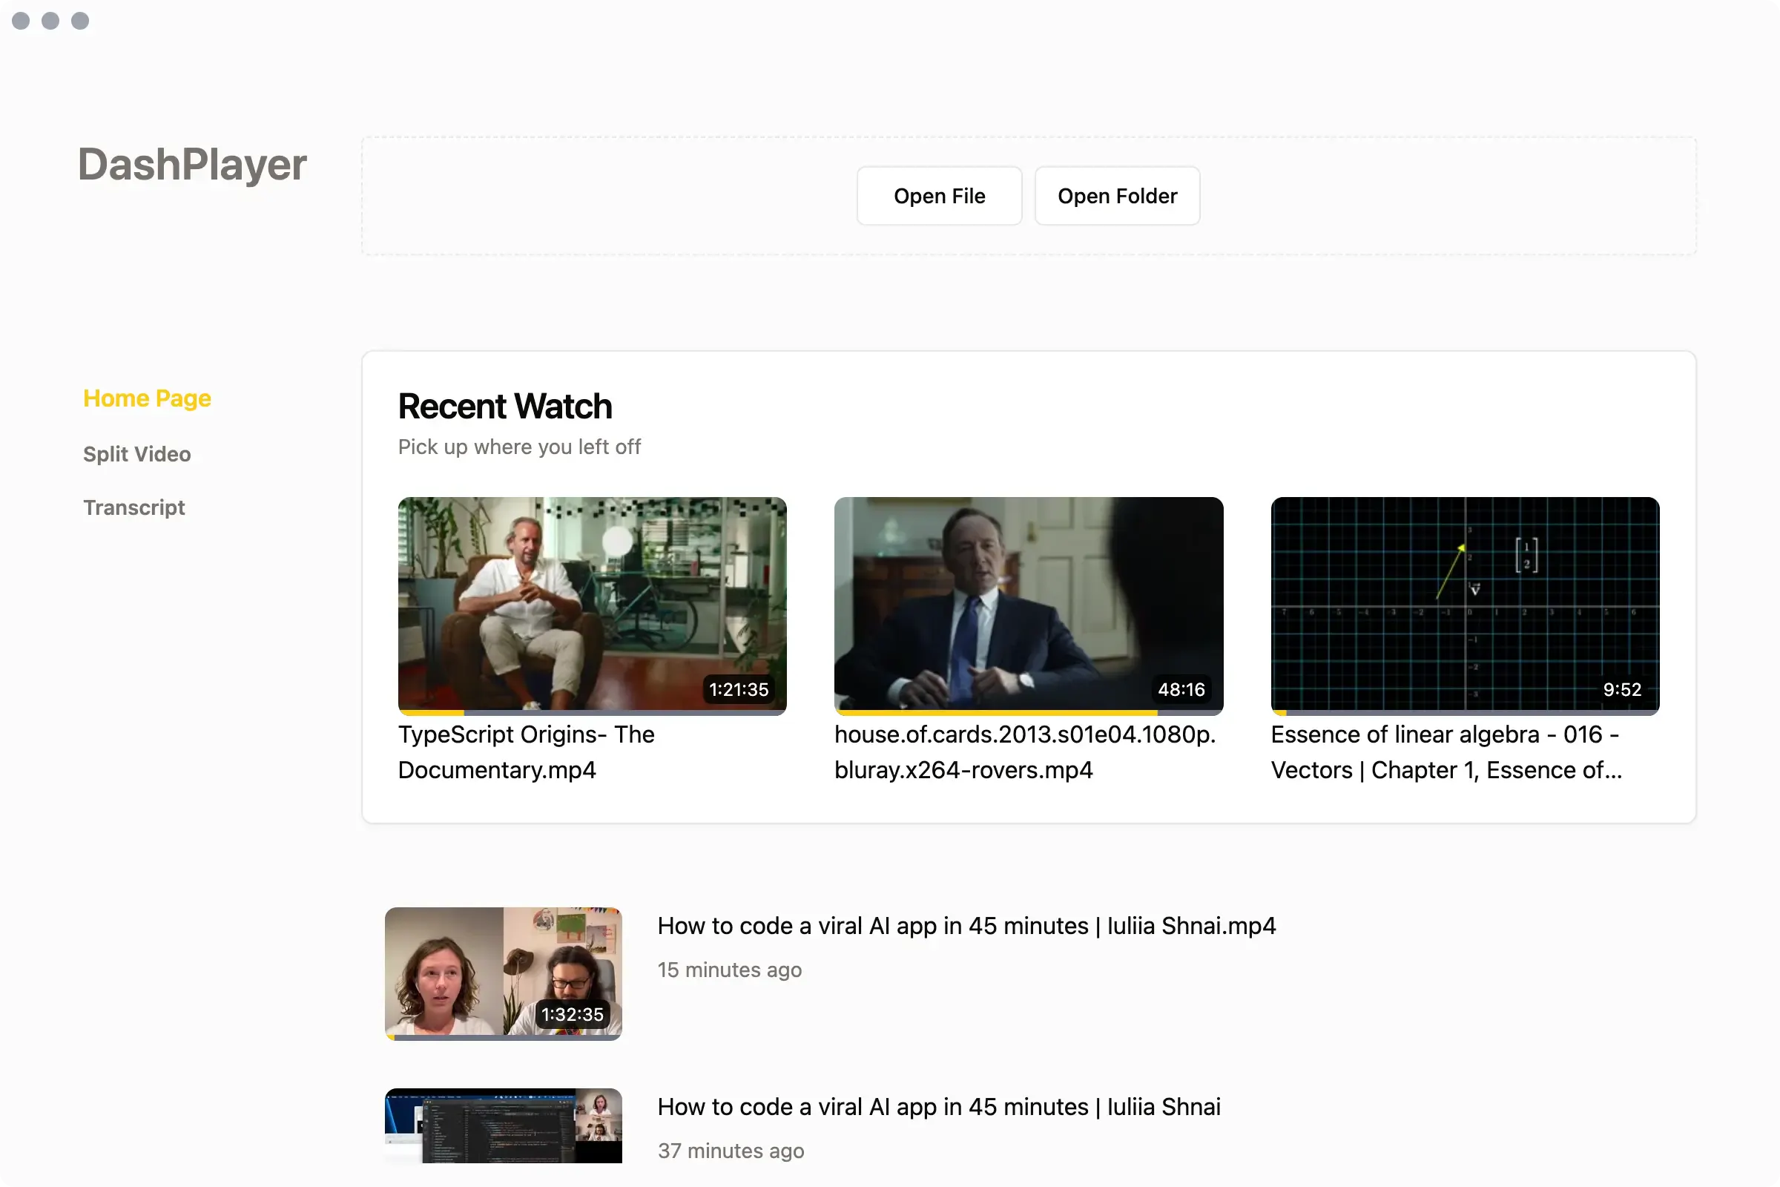Click house.of.cards yellow progress bar
This screenshot has width=1780, height=1187.
(x=995, y=712)
